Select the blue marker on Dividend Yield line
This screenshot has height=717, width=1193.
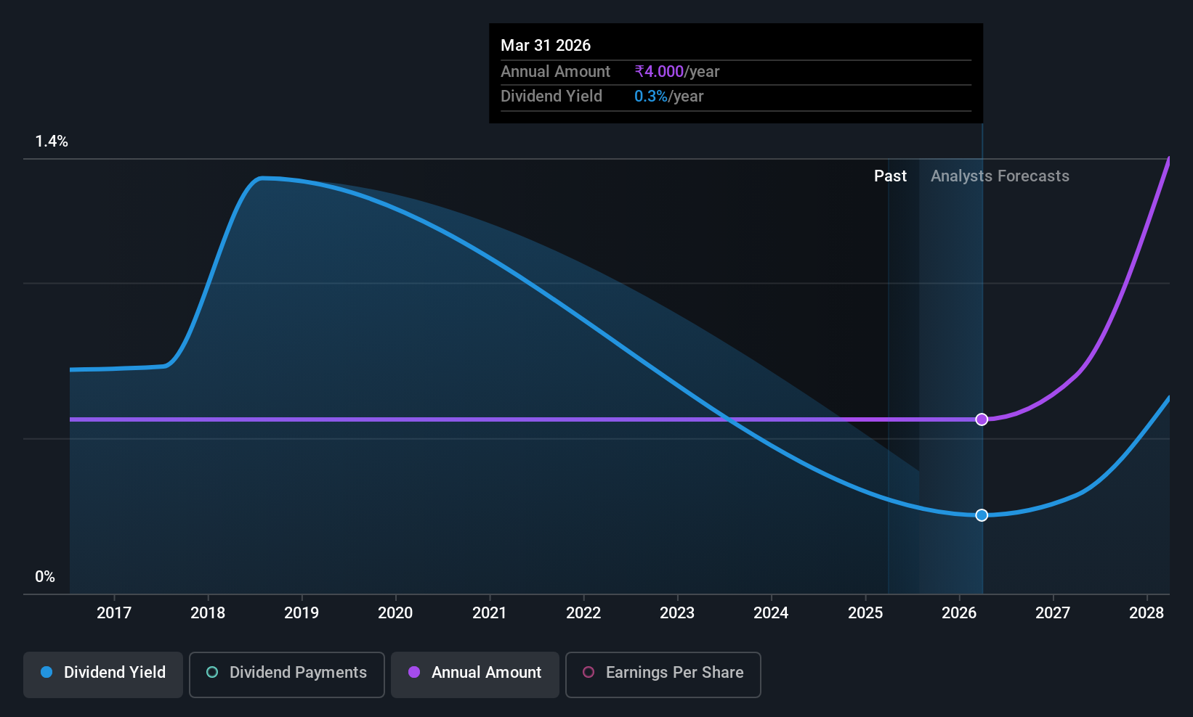(982, 515)
